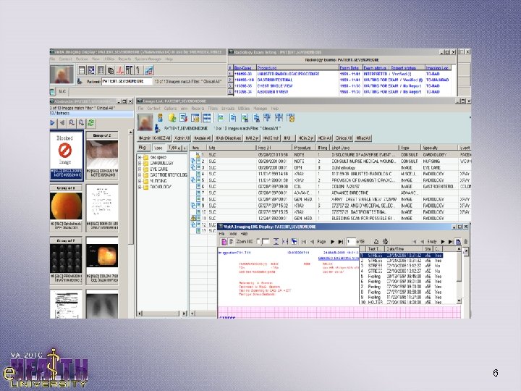Select the 'COLON 7/28/97' row in Image List
This screenshot has width=521, height=391.
[x=330, y=187]
